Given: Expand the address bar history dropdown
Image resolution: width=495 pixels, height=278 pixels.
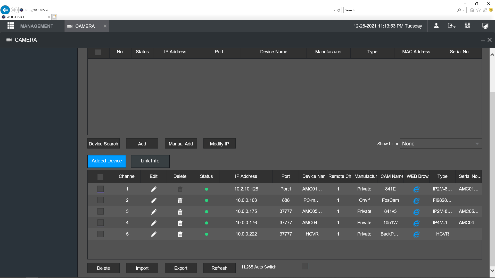Looking at the screenshot, I should (334, 10).
